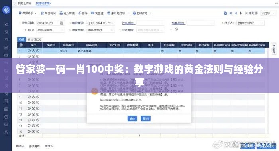The image size is (279, 151).
Task: Switch to the 自由项汇总 tab
Action: [35, 40]
